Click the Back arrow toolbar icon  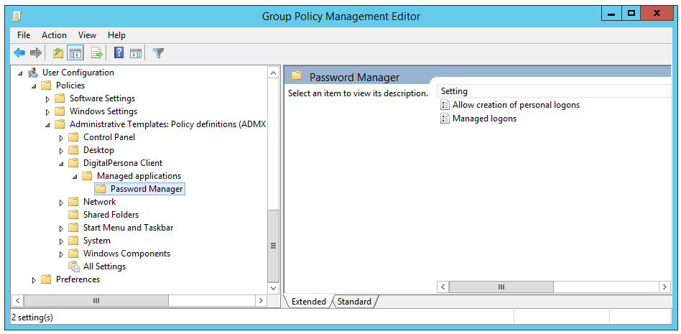pyautogui.click(x=19, y=53)
